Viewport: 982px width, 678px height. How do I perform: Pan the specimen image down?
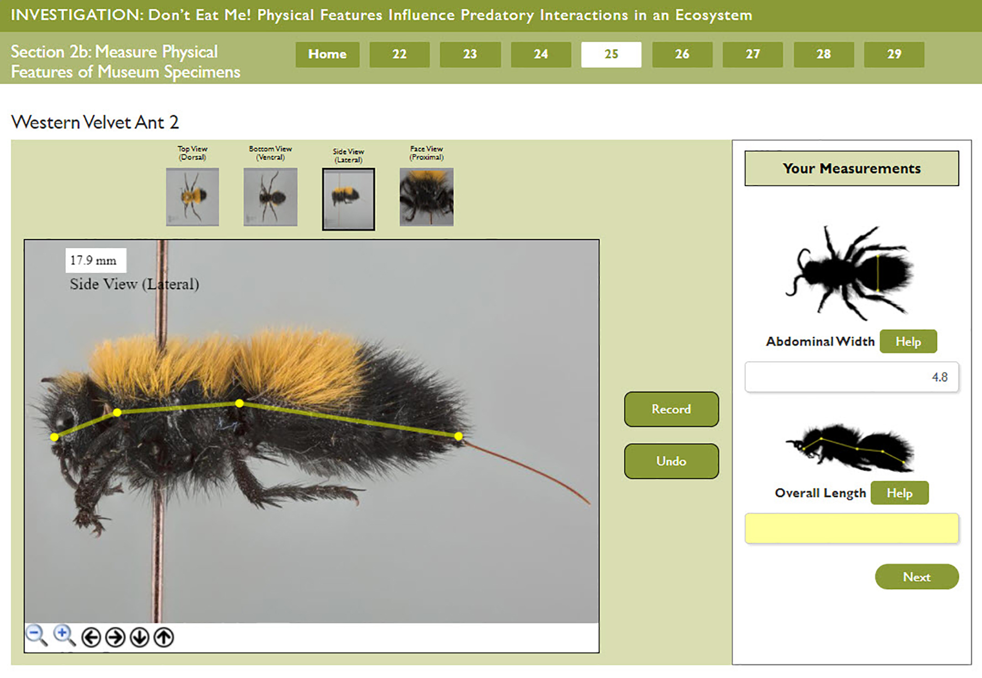pos(140,637)
